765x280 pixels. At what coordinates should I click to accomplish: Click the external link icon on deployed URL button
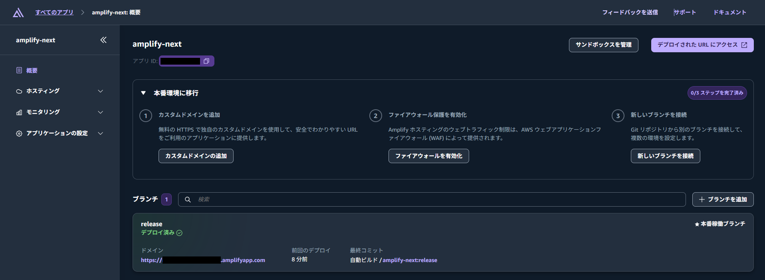(744, 45)
